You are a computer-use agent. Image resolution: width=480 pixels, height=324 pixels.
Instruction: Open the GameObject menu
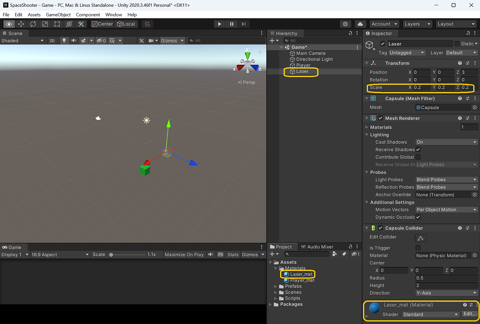tap(58, 14)
